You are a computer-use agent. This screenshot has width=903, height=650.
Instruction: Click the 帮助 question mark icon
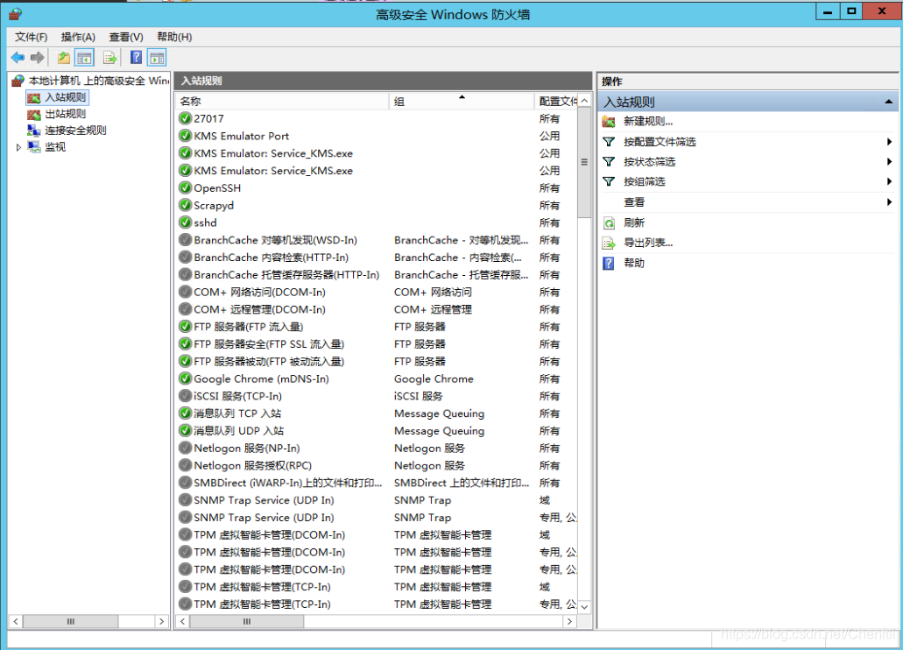[x=609, y=264]
